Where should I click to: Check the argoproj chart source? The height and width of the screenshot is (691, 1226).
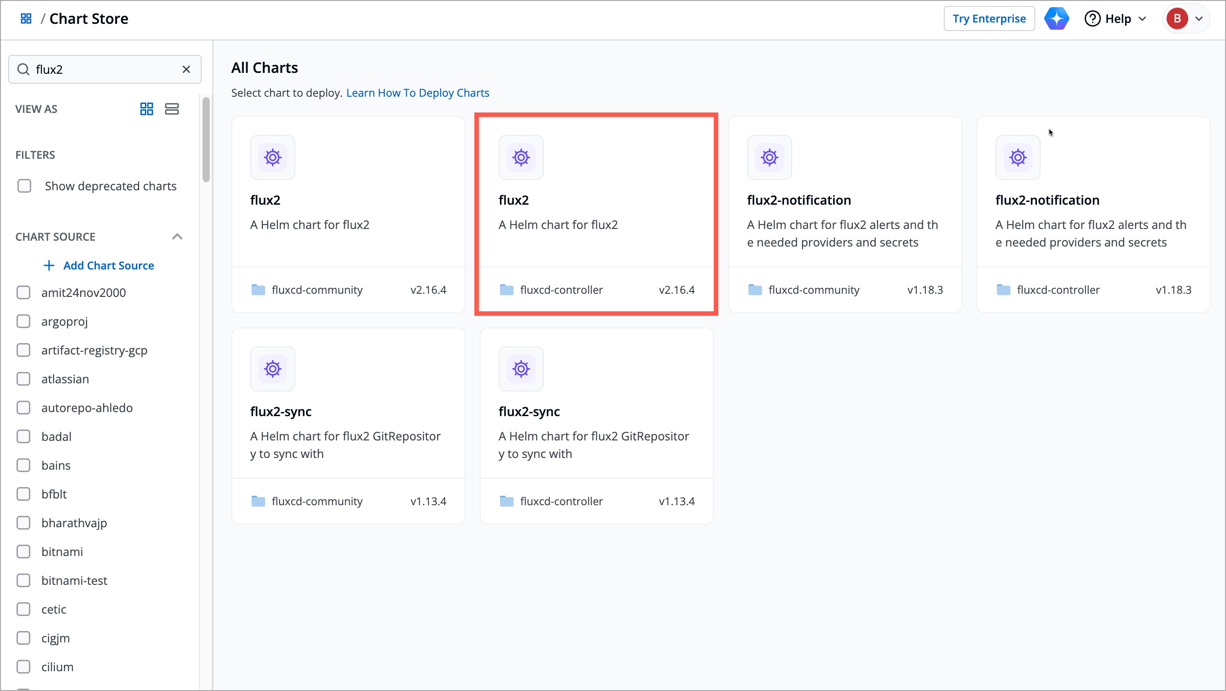[23, 322]
